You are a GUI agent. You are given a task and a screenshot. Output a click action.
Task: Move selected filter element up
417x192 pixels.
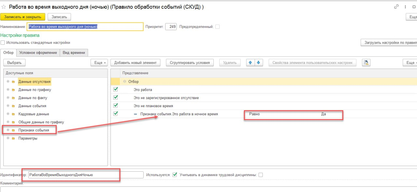click(x=250, y=63)
